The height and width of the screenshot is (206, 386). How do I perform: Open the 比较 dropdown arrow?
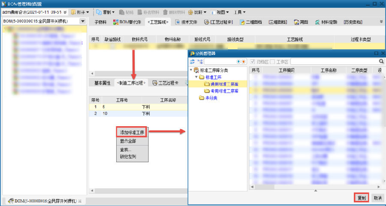click(x=205, y=12)
